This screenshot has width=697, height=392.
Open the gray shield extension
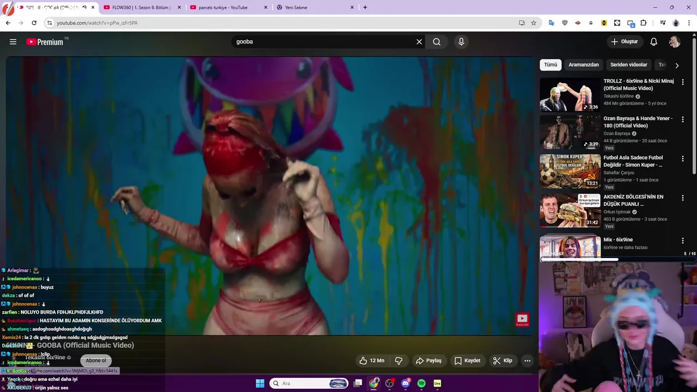coord(565,23)
